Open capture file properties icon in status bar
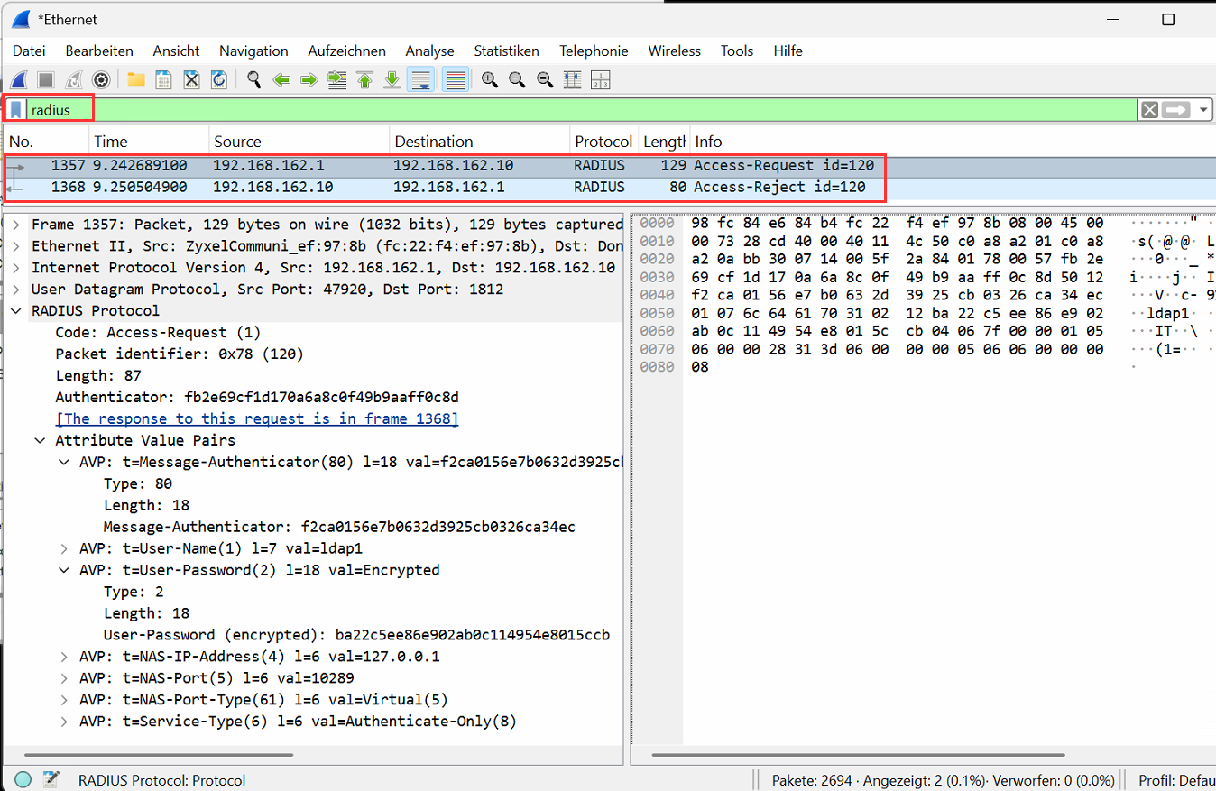 51,779
